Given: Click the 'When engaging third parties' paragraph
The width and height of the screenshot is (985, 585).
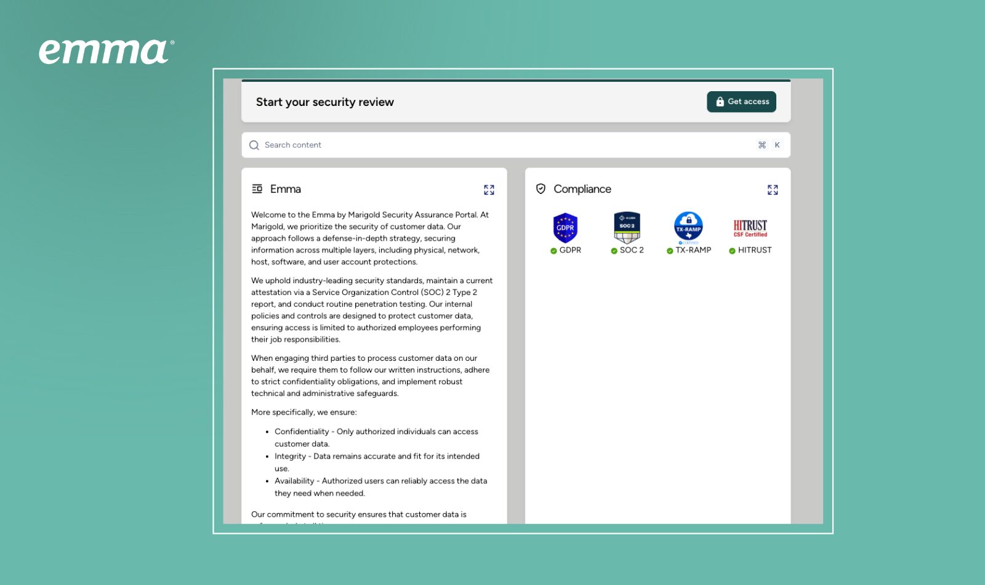Looking at the screenshot, I should [371, 376].
